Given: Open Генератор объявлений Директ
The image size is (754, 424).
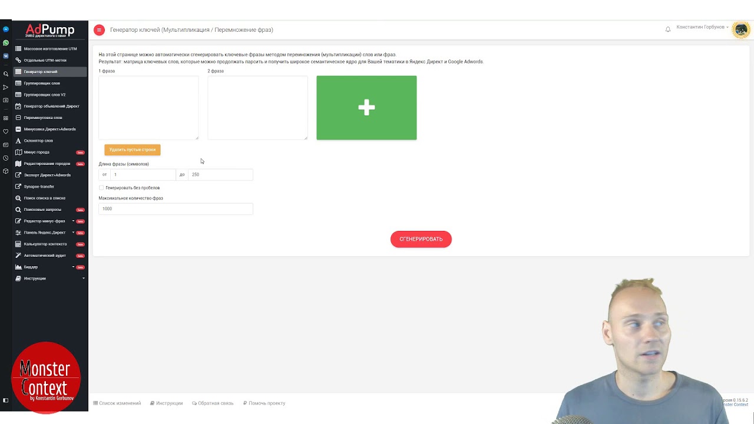Looking at the screenshot, I should (x=51, y=106).
